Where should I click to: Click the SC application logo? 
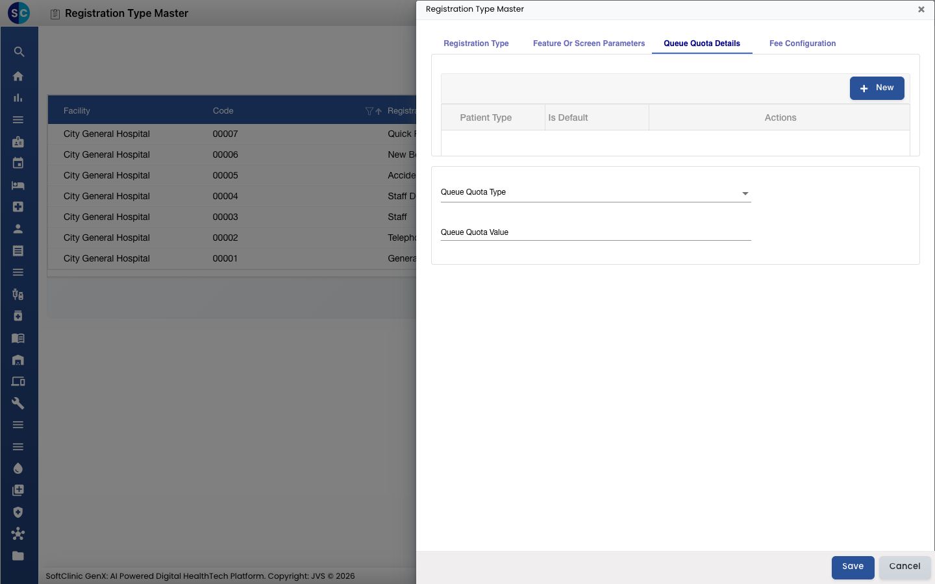click(x=19, y=12)
